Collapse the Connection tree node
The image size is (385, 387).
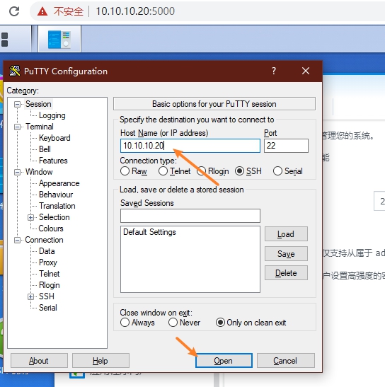click(17, 240)
